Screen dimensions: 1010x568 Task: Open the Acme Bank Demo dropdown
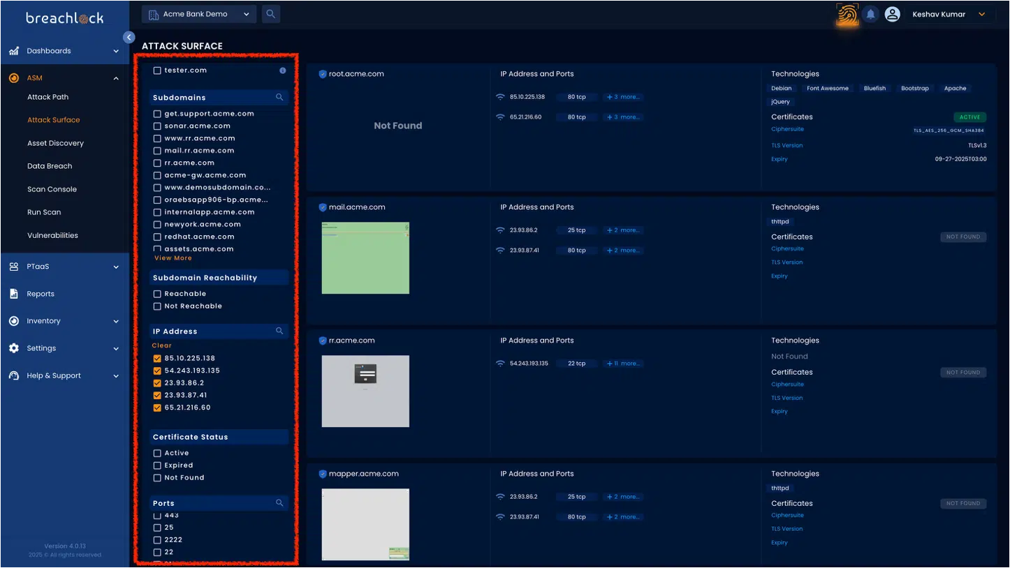(x=199, y=14)
